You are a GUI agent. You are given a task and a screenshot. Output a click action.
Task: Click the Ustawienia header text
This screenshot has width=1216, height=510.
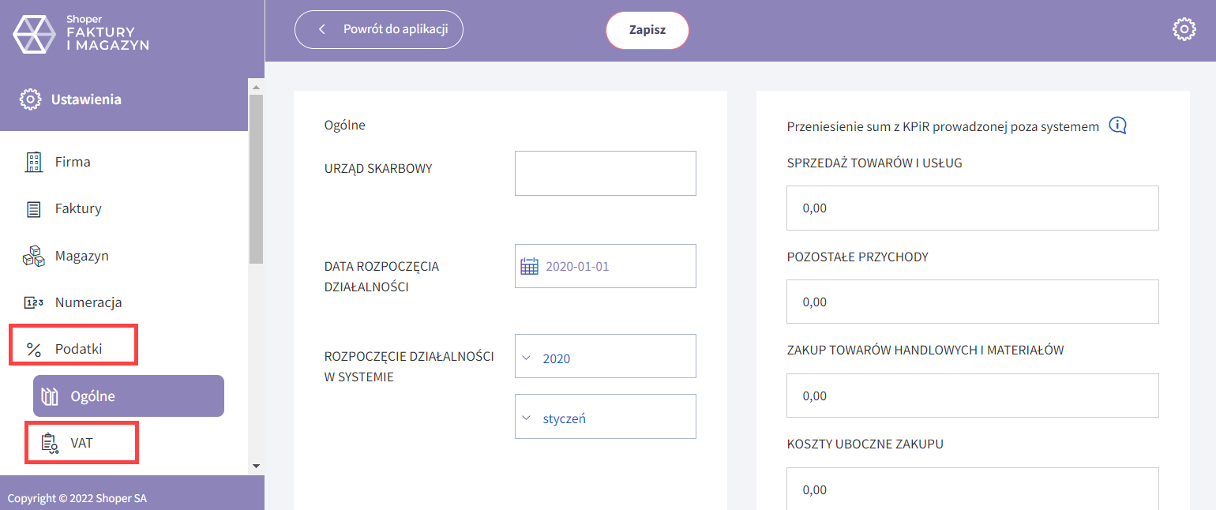(86, 99)
